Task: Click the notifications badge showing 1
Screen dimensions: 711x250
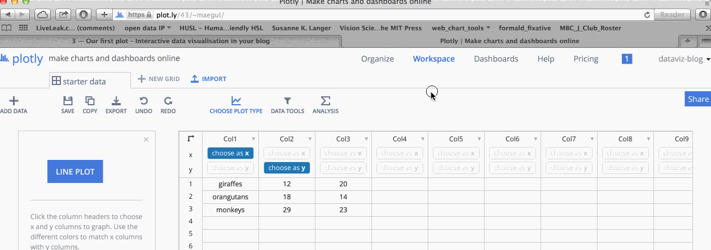Action: click(627, 59)
